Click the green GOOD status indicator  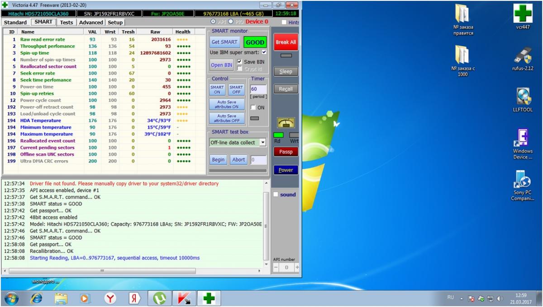point(255,42)
